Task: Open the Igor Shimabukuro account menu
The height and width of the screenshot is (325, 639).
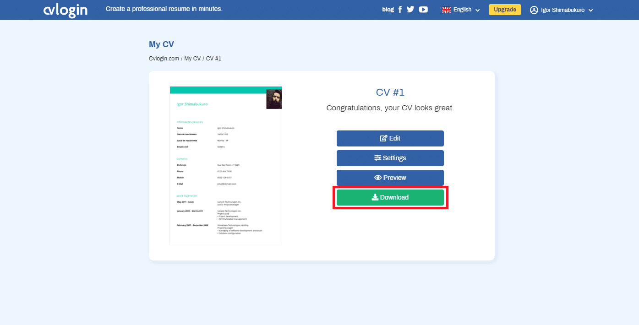Action: [562, 9]
